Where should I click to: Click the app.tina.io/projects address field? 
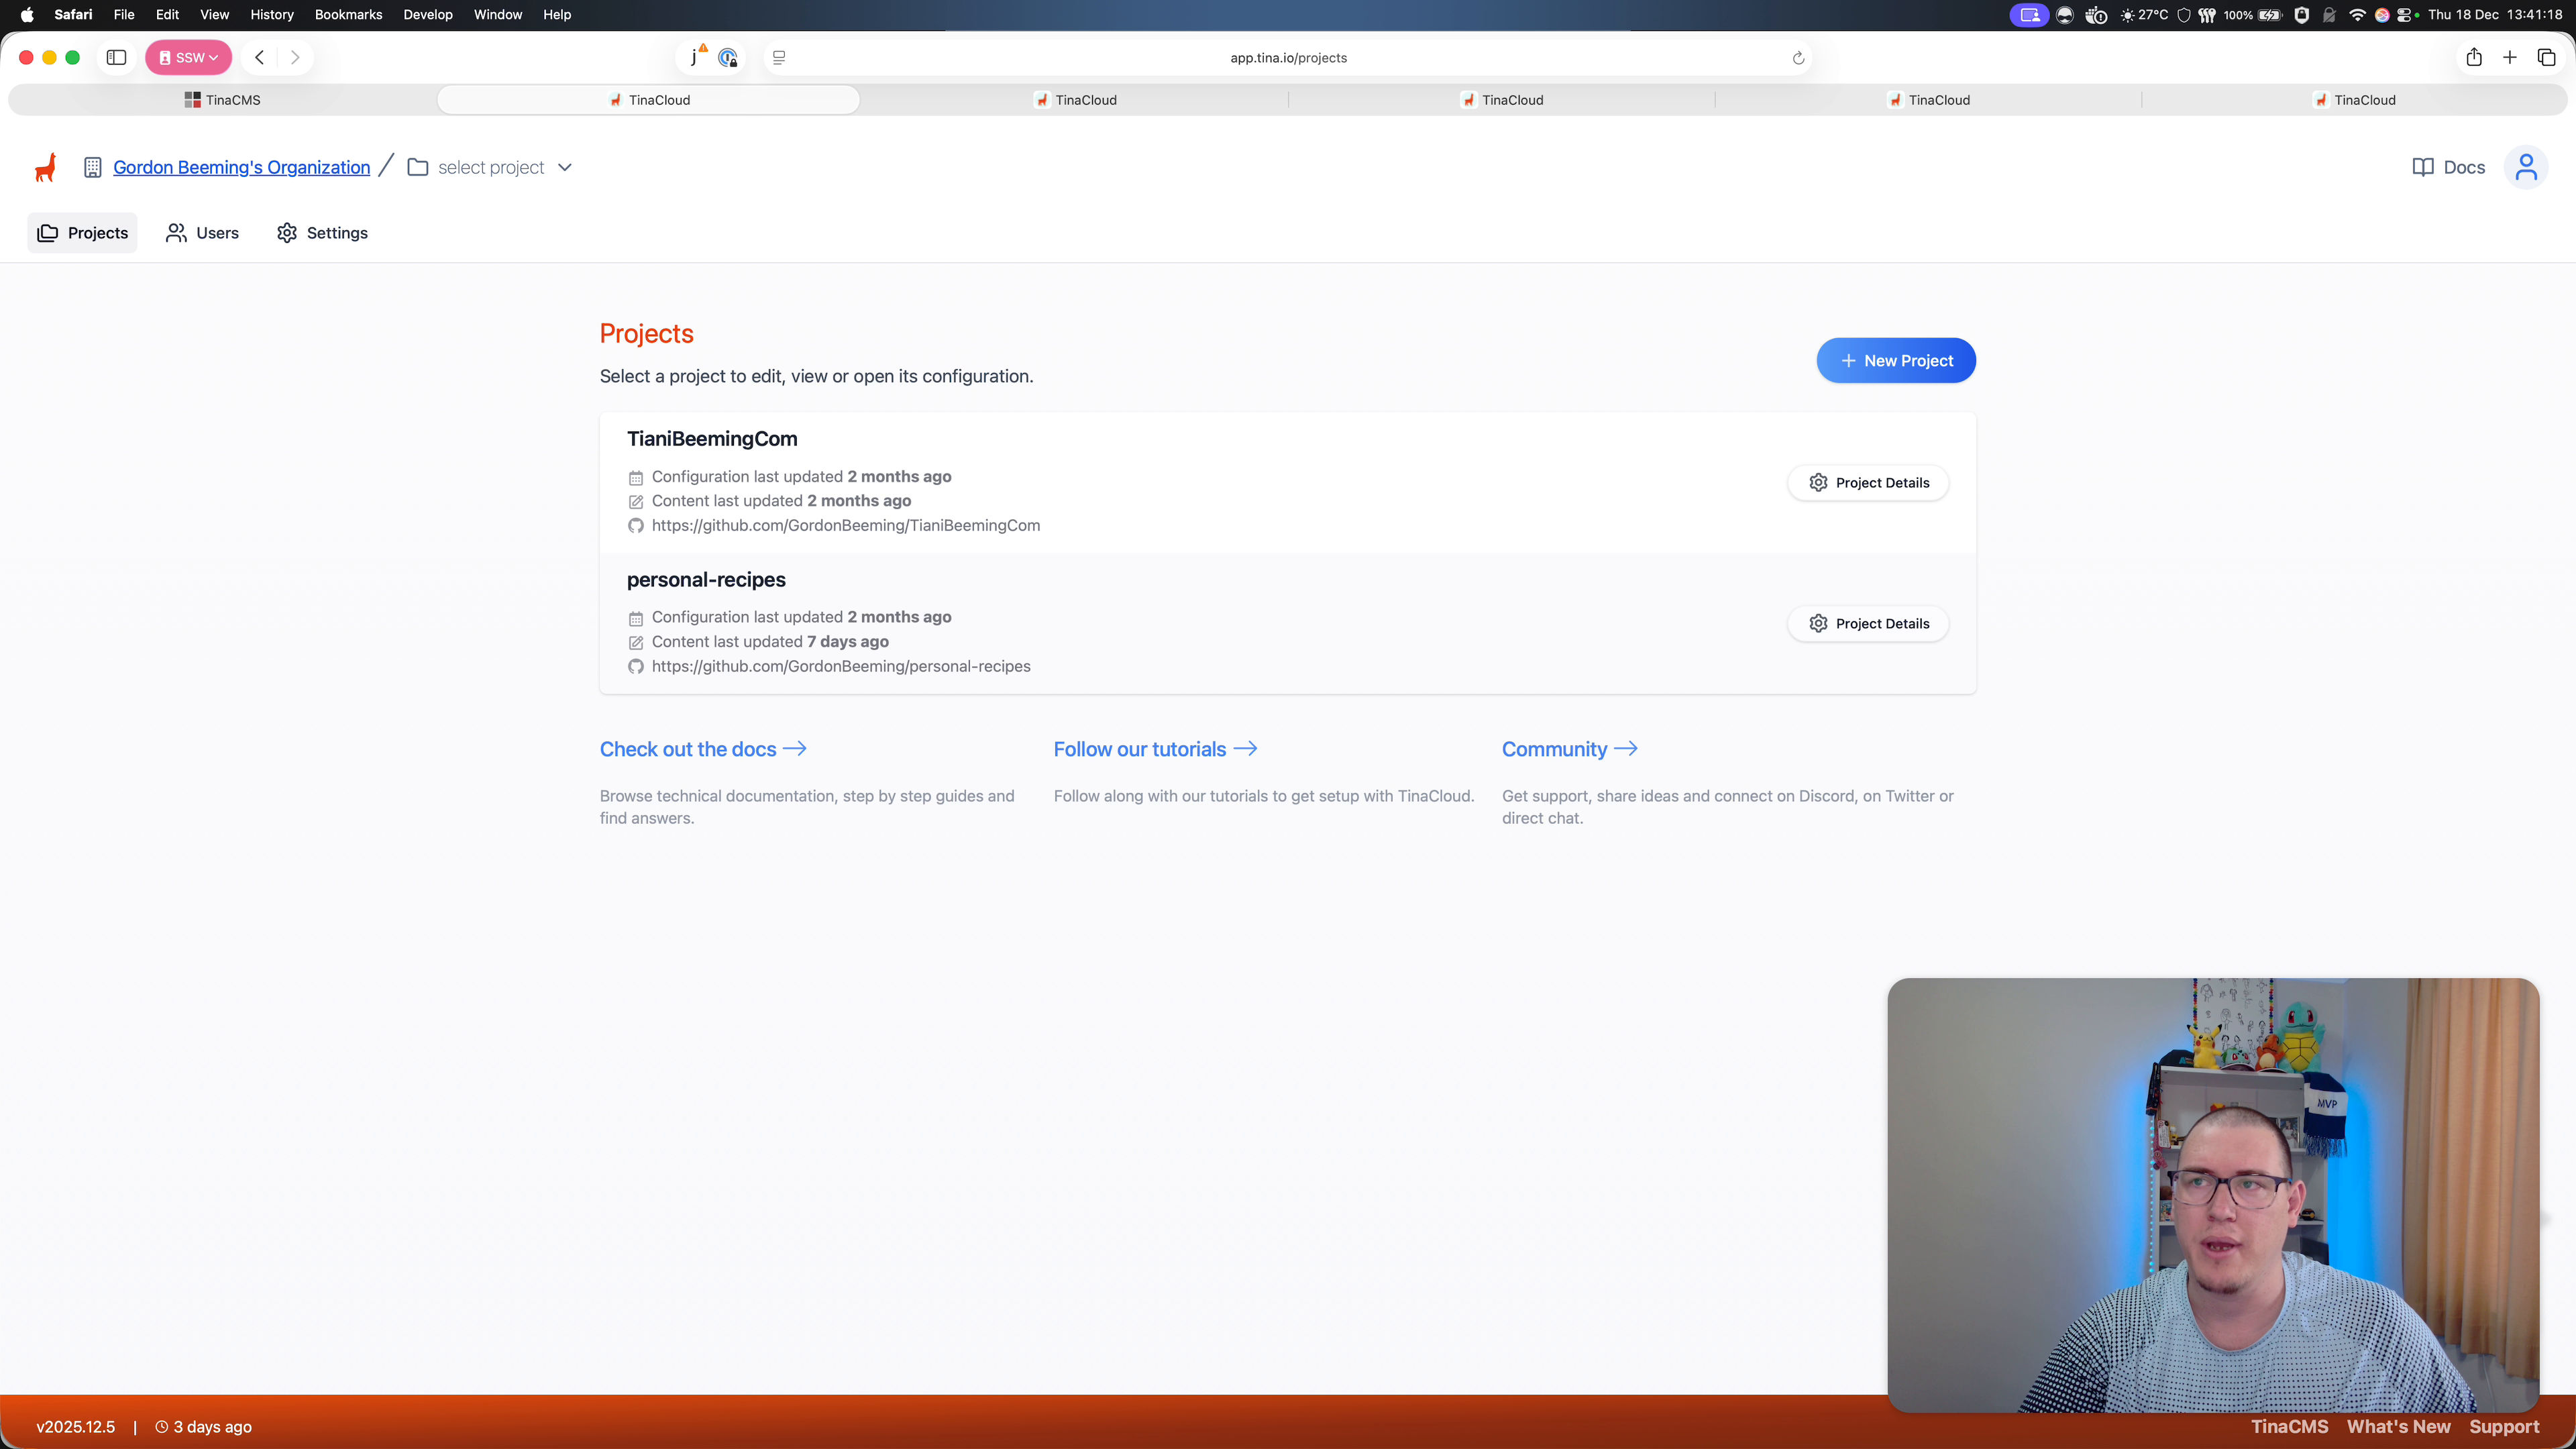click(x=1288, y=58)
